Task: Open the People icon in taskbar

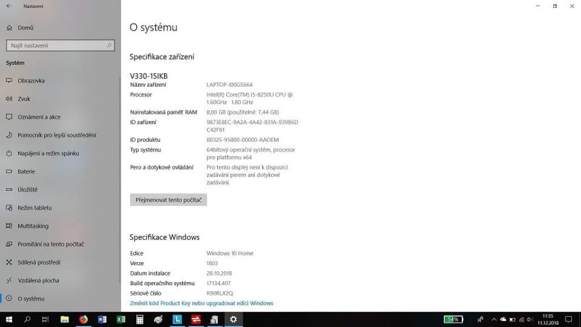Action: 481,319
